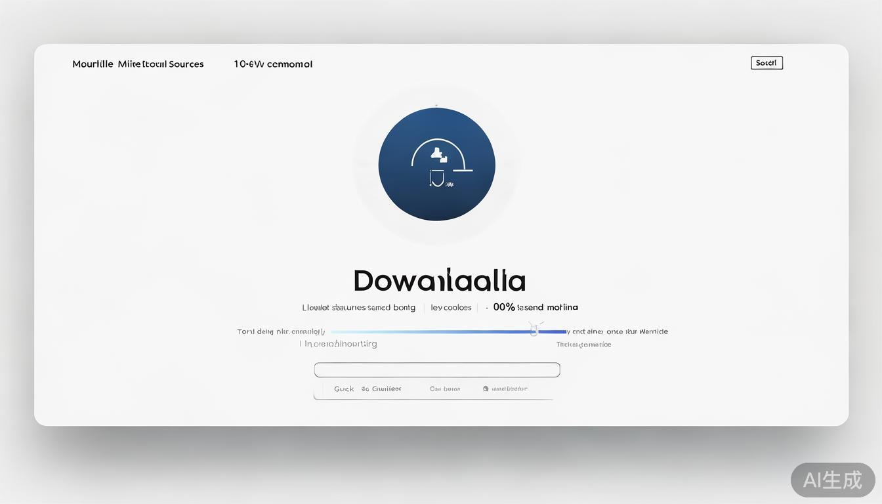Select the '00% tesend motlina' tab
Viewport: 882px width, 504px height.
(535, 307)
